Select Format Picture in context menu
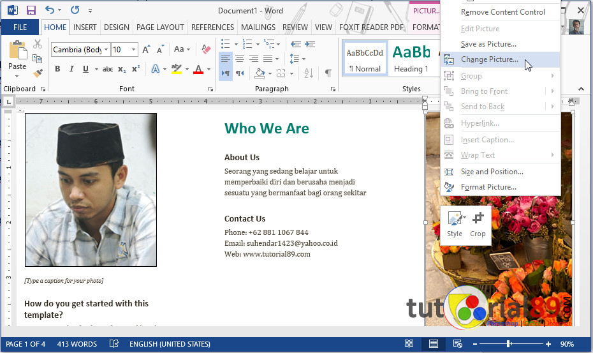Screen dimensions: 593x353 coord(501,187)
